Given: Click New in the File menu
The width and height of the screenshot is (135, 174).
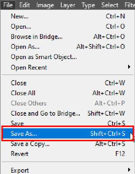Looking at the screenshot, I should tap(68, 16).
